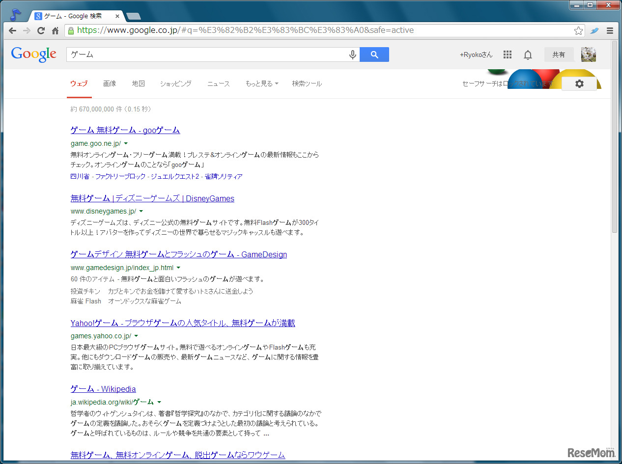Click the 四川省 sitelink
Viewport: 622px width, 464px height.
[80, 176]
